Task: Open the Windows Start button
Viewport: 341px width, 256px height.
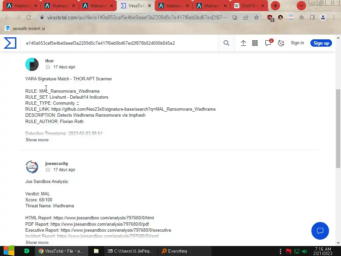Action: click(x=9, y=251)
